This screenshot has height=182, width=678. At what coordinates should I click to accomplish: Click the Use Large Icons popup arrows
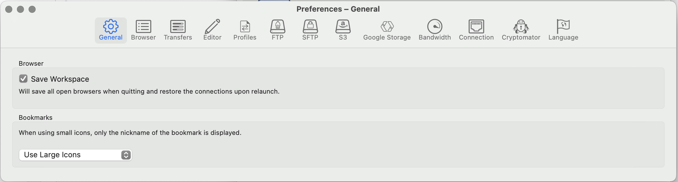126,155
